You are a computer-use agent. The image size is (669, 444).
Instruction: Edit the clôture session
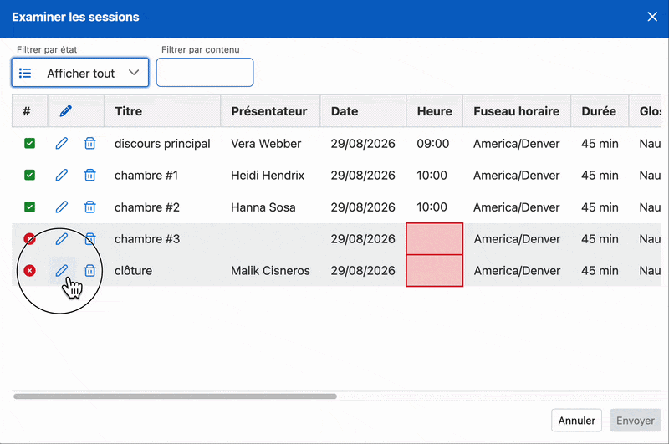coord(61,270)
